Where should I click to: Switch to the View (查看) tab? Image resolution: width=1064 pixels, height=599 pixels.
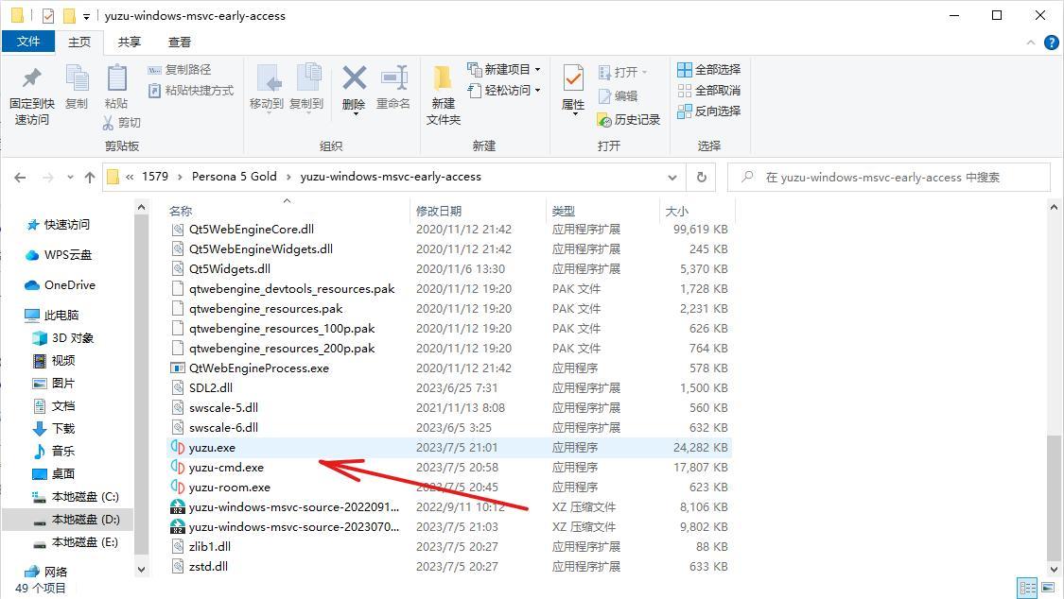tap(179, 42)
